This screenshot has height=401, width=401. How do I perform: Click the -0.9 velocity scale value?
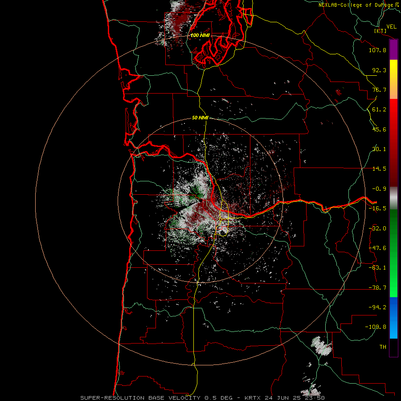click(x=379, y=189)
